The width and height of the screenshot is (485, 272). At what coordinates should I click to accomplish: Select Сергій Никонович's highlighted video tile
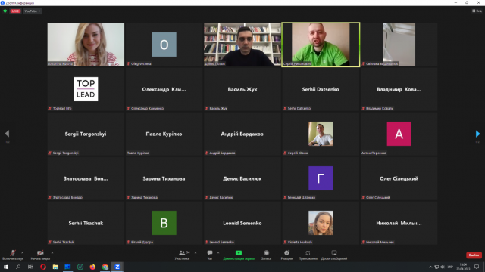[x=321, y=45]
